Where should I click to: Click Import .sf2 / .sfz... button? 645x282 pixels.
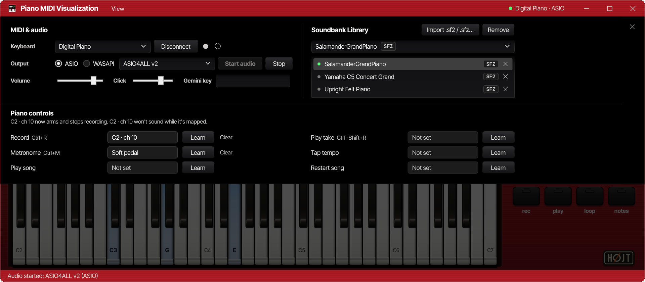point(450,30)
